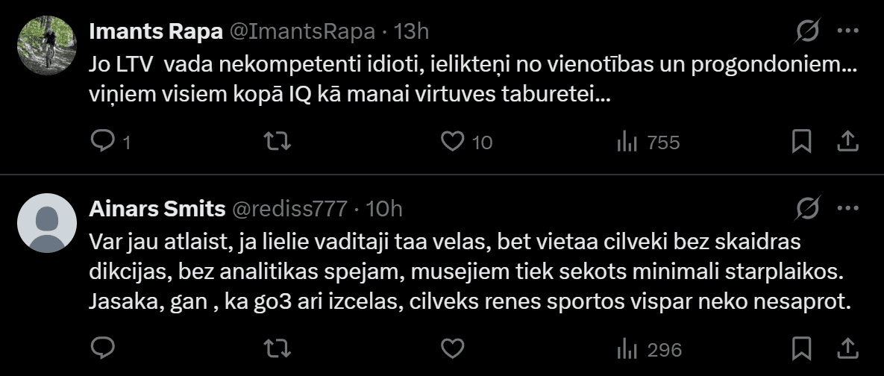The width and height of the screenshot is (884, 376).
Task: Retweet Imants Rapa's post
Action: [278, 141]
